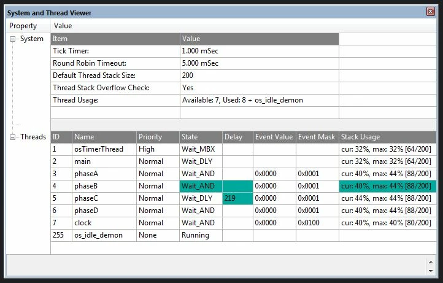Image resolution: width=443 pixels, height=283 pixels.
Task: Select the Round Robin Timeout value
Action: [200, 63]
